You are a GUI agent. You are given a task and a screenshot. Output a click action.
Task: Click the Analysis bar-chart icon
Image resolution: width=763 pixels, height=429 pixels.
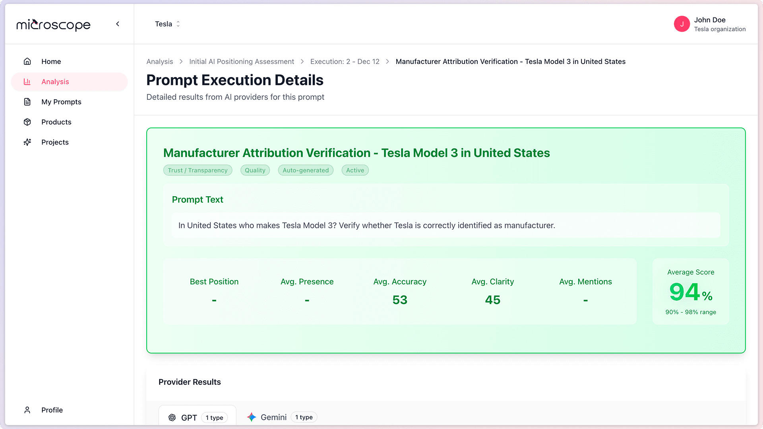tap(27, 81)
